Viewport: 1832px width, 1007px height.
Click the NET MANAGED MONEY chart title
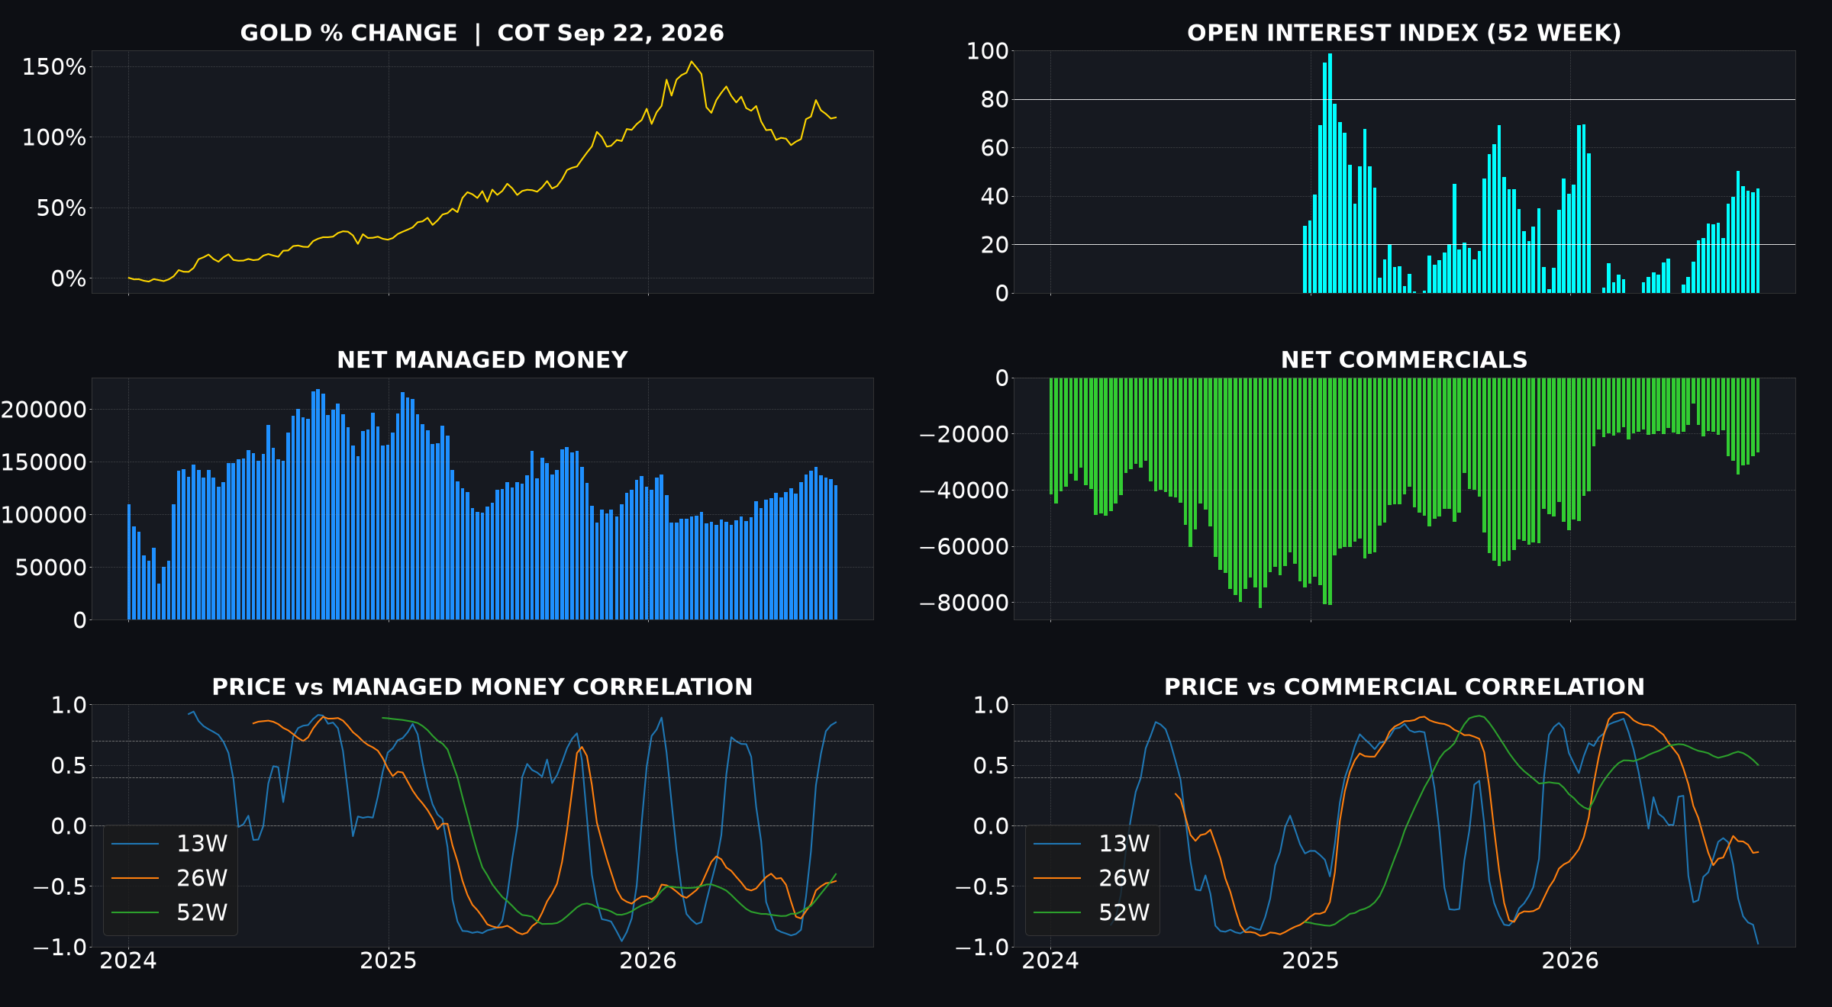click(482, 360)
